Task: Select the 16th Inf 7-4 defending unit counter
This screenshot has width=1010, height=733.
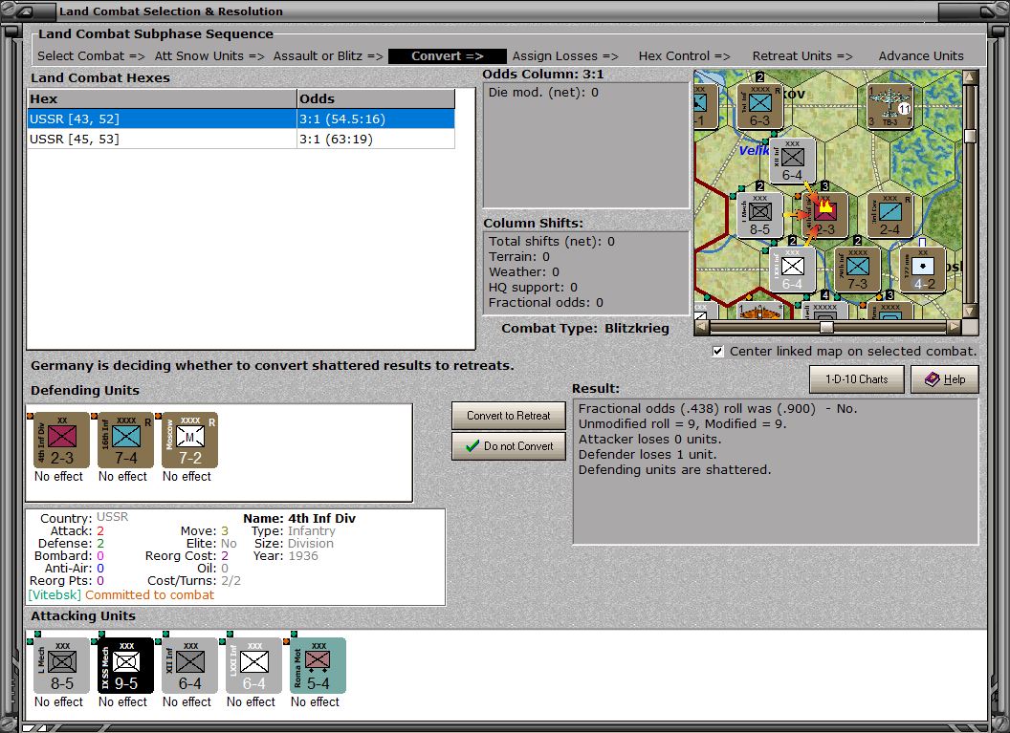Action: tap(123, 440)
